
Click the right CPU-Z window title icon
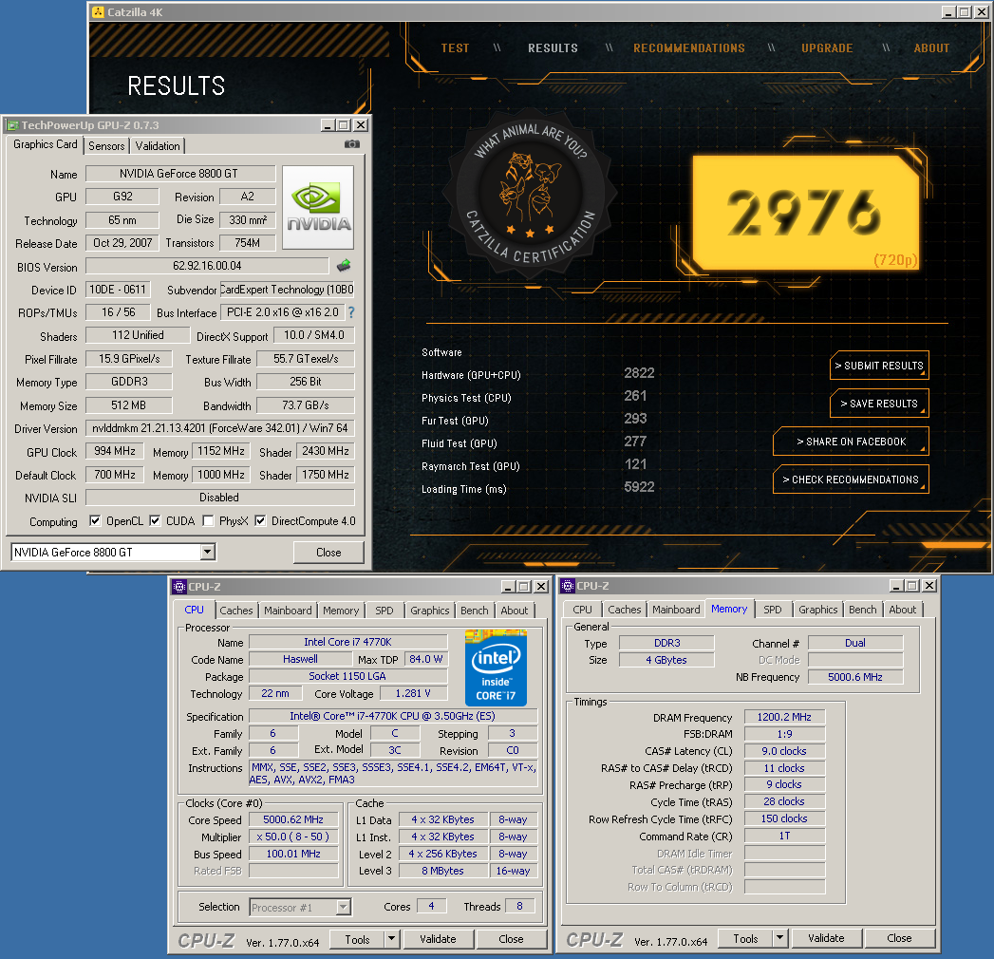[x=568, y=586]
